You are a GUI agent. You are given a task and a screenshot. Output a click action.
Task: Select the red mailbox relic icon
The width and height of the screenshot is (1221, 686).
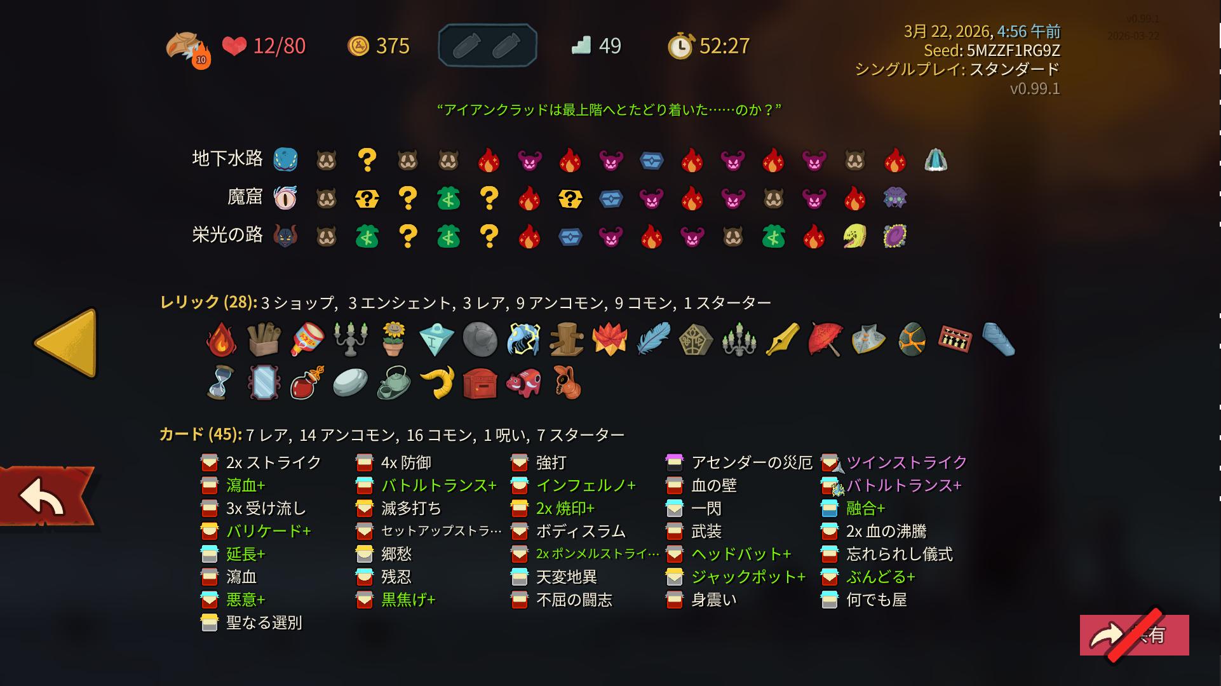(480, 383)
